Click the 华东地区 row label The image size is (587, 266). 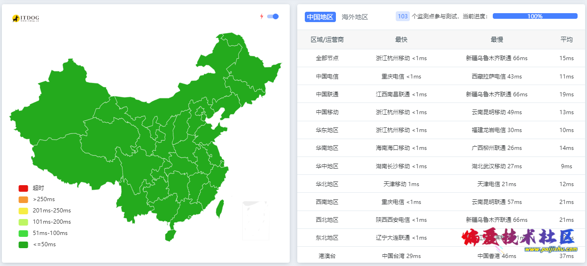(x=327, y=130)
